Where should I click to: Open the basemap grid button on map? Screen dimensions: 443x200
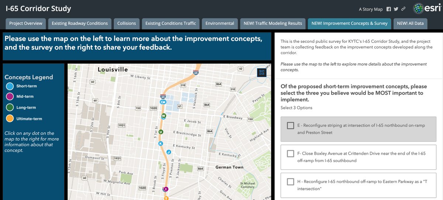[262, 73]
